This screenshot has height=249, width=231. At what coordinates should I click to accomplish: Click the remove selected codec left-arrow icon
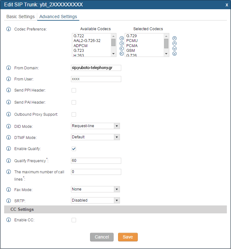tap(122, 48)
